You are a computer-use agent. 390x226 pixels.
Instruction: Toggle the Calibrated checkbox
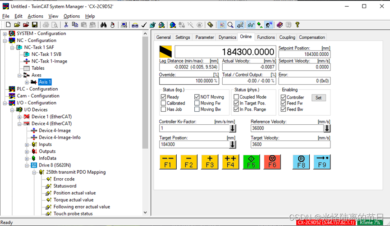[x=163, y=103]
